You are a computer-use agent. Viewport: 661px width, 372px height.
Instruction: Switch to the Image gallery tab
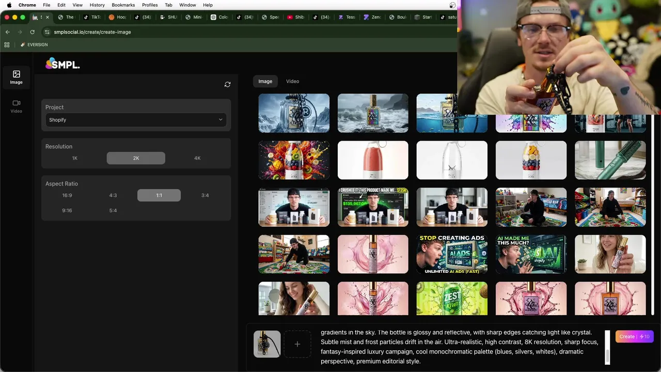(265, 81)
